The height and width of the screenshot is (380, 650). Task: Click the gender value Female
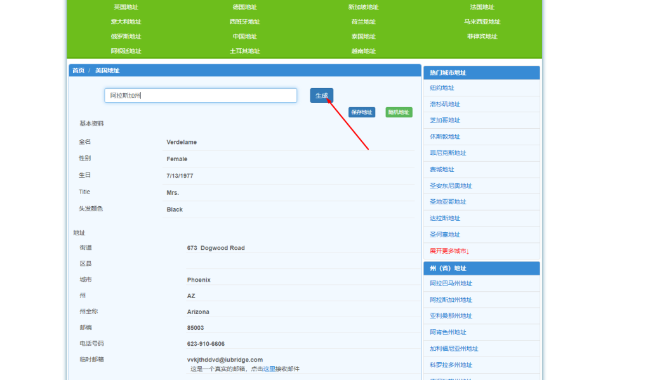coord(177,159)
